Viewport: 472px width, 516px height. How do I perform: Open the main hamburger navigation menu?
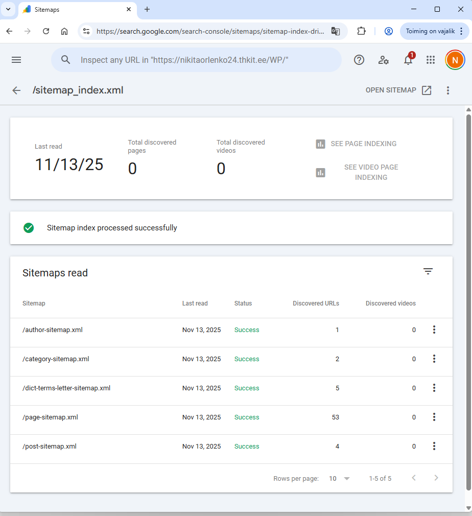16,60
